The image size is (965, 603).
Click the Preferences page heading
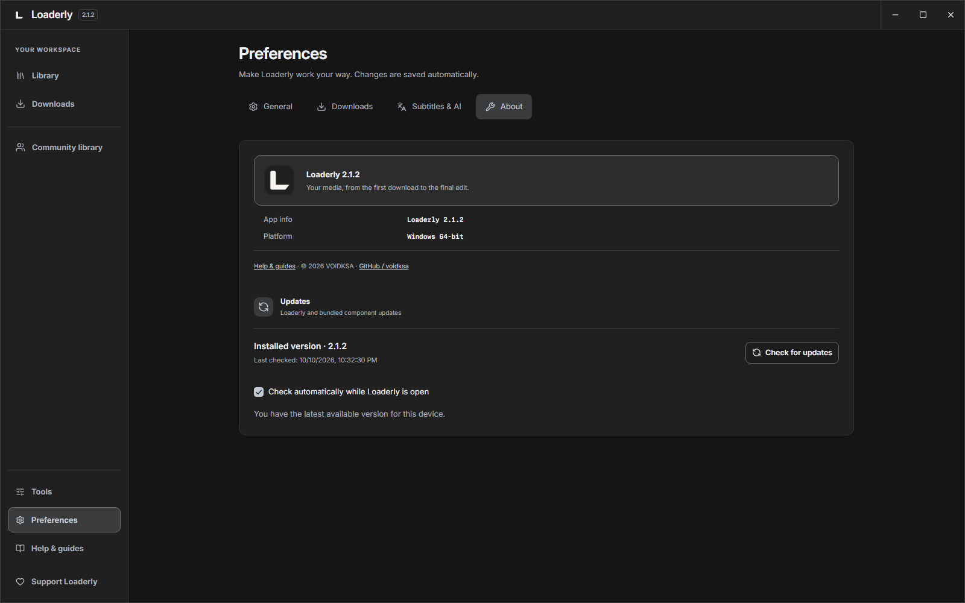pyautogui.click(x=283, y=54)
